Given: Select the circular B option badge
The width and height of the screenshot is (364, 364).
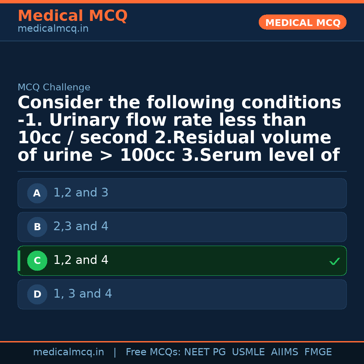Looking at the screenshot, I should 37,227.
